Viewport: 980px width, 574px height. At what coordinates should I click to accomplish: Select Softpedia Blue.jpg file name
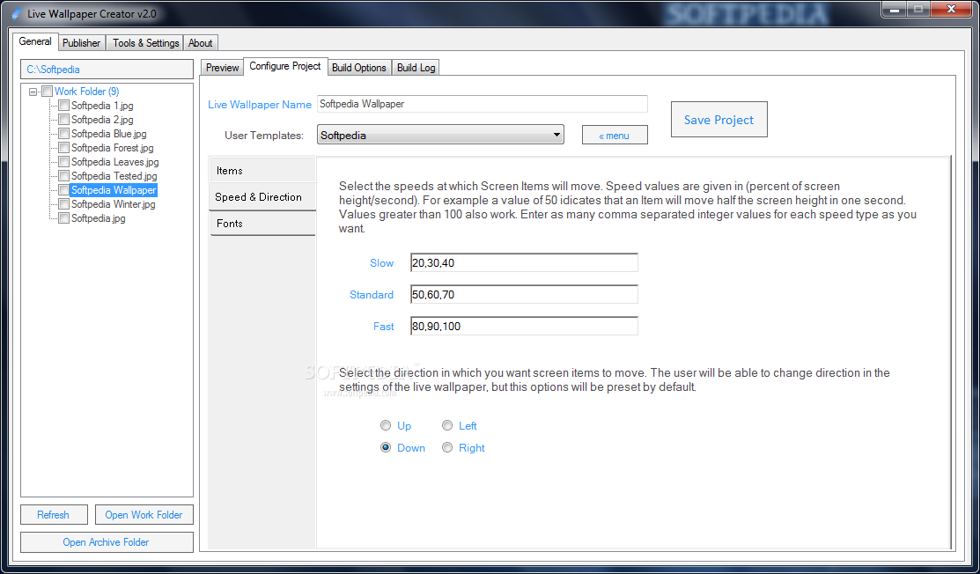[x=109, y=134]
